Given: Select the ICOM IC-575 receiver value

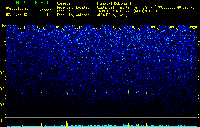Looking at the screenshot, I should [x=128, y=11].
